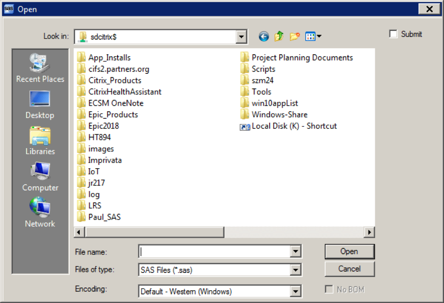This screenshot has width=444, height=303.
Task: Click the Open button
Action: pyautogui.click(x=350, y=252)
